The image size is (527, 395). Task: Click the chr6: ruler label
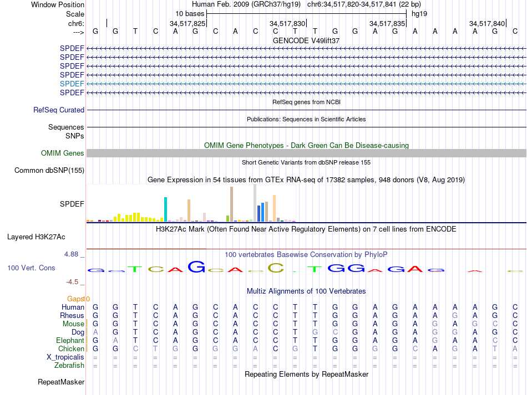tap(77, 23)
